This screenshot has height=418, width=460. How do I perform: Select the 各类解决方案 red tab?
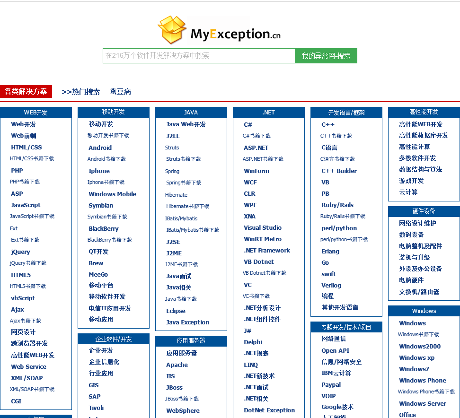click(26, 91)
